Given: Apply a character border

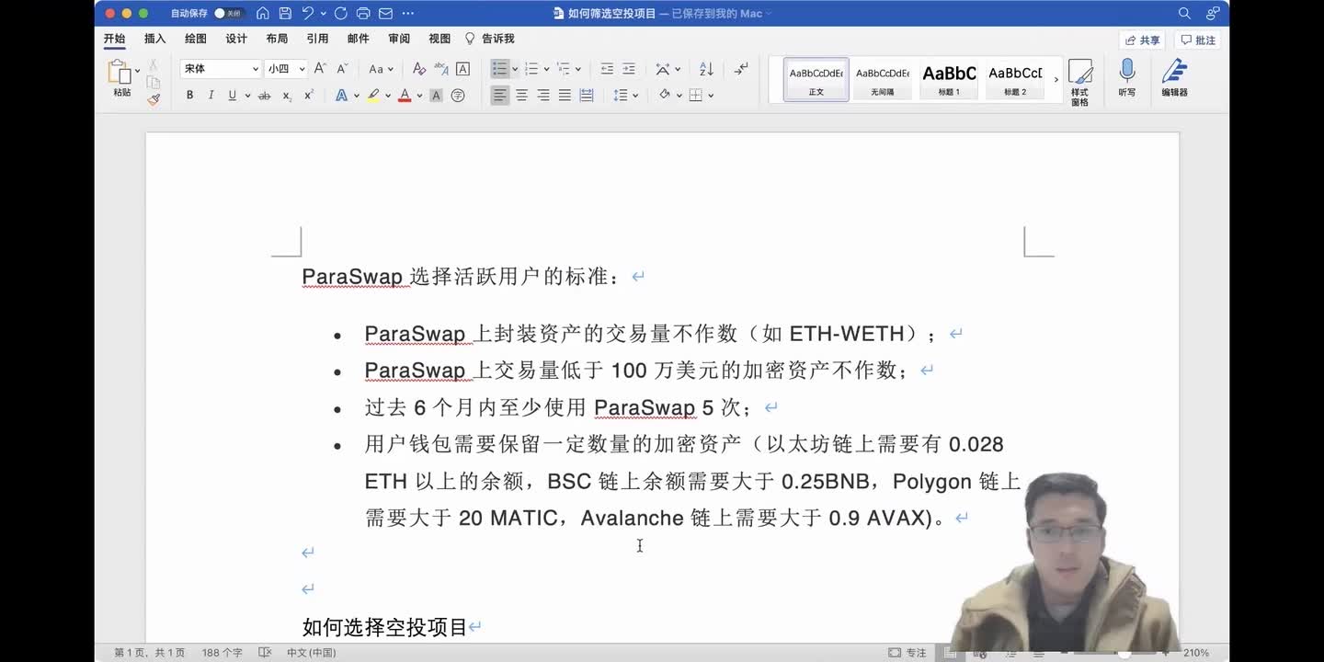Looking at the screenshot, I should tap(463, 69).
